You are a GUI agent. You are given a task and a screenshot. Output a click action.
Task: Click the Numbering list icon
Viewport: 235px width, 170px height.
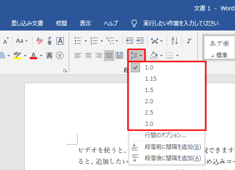(x=94, y=41)
